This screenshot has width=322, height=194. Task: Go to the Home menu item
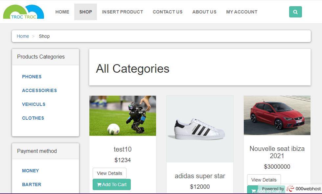[x=62, y=12]
